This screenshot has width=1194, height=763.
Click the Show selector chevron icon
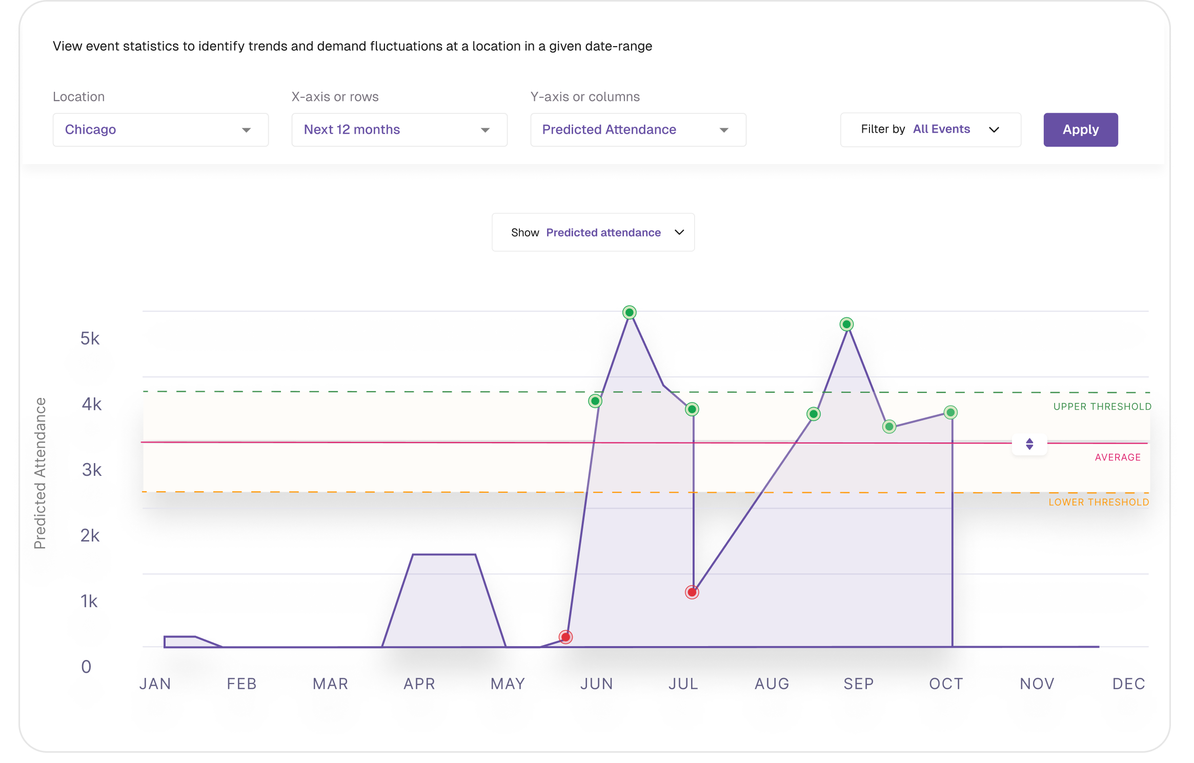coord(679,232)
